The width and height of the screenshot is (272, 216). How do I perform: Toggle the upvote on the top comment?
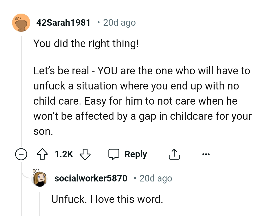tap(42, 154)
